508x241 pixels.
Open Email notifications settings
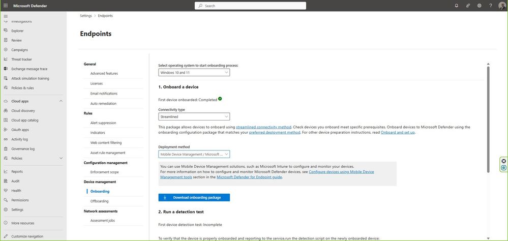pyautogui.click(x=104, y=93)
